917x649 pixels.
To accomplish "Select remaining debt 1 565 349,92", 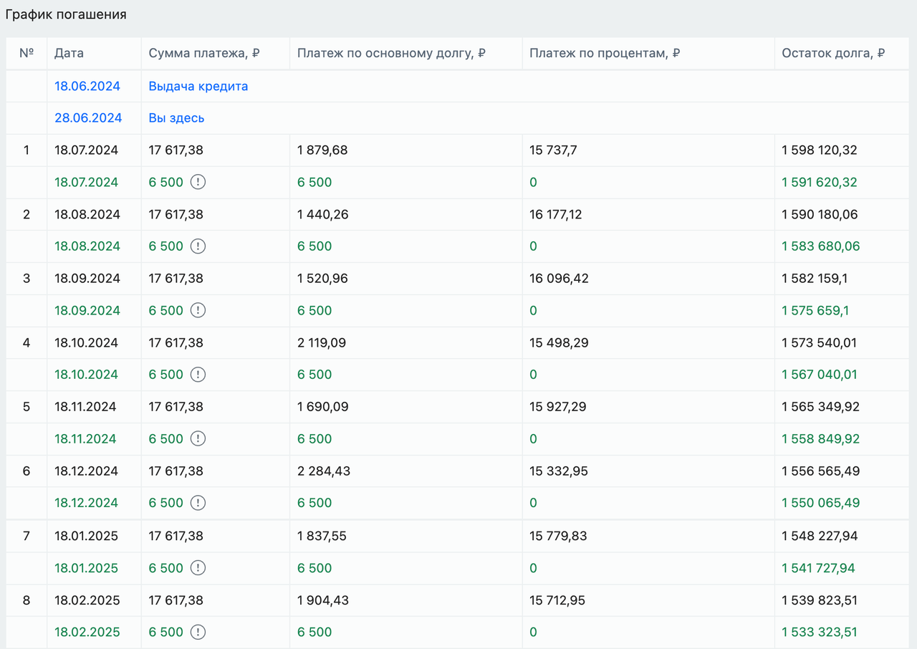I will [821, 406].
